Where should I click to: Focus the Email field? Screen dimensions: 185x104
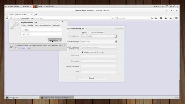click(x=99, y=72)
